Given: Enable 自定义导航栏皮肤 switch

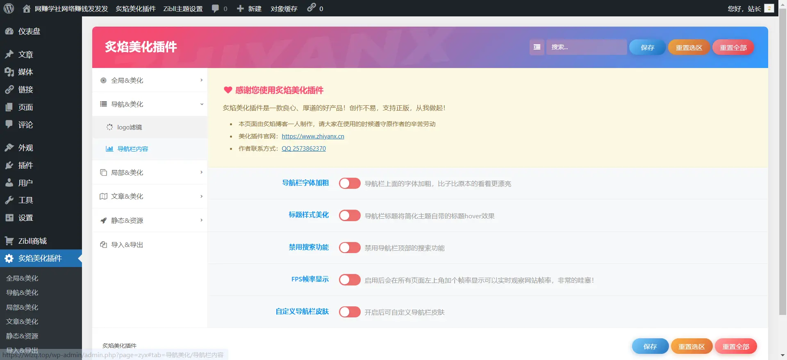Looking at the screenshot, I should pyautogui.click(x=350, y=312).
